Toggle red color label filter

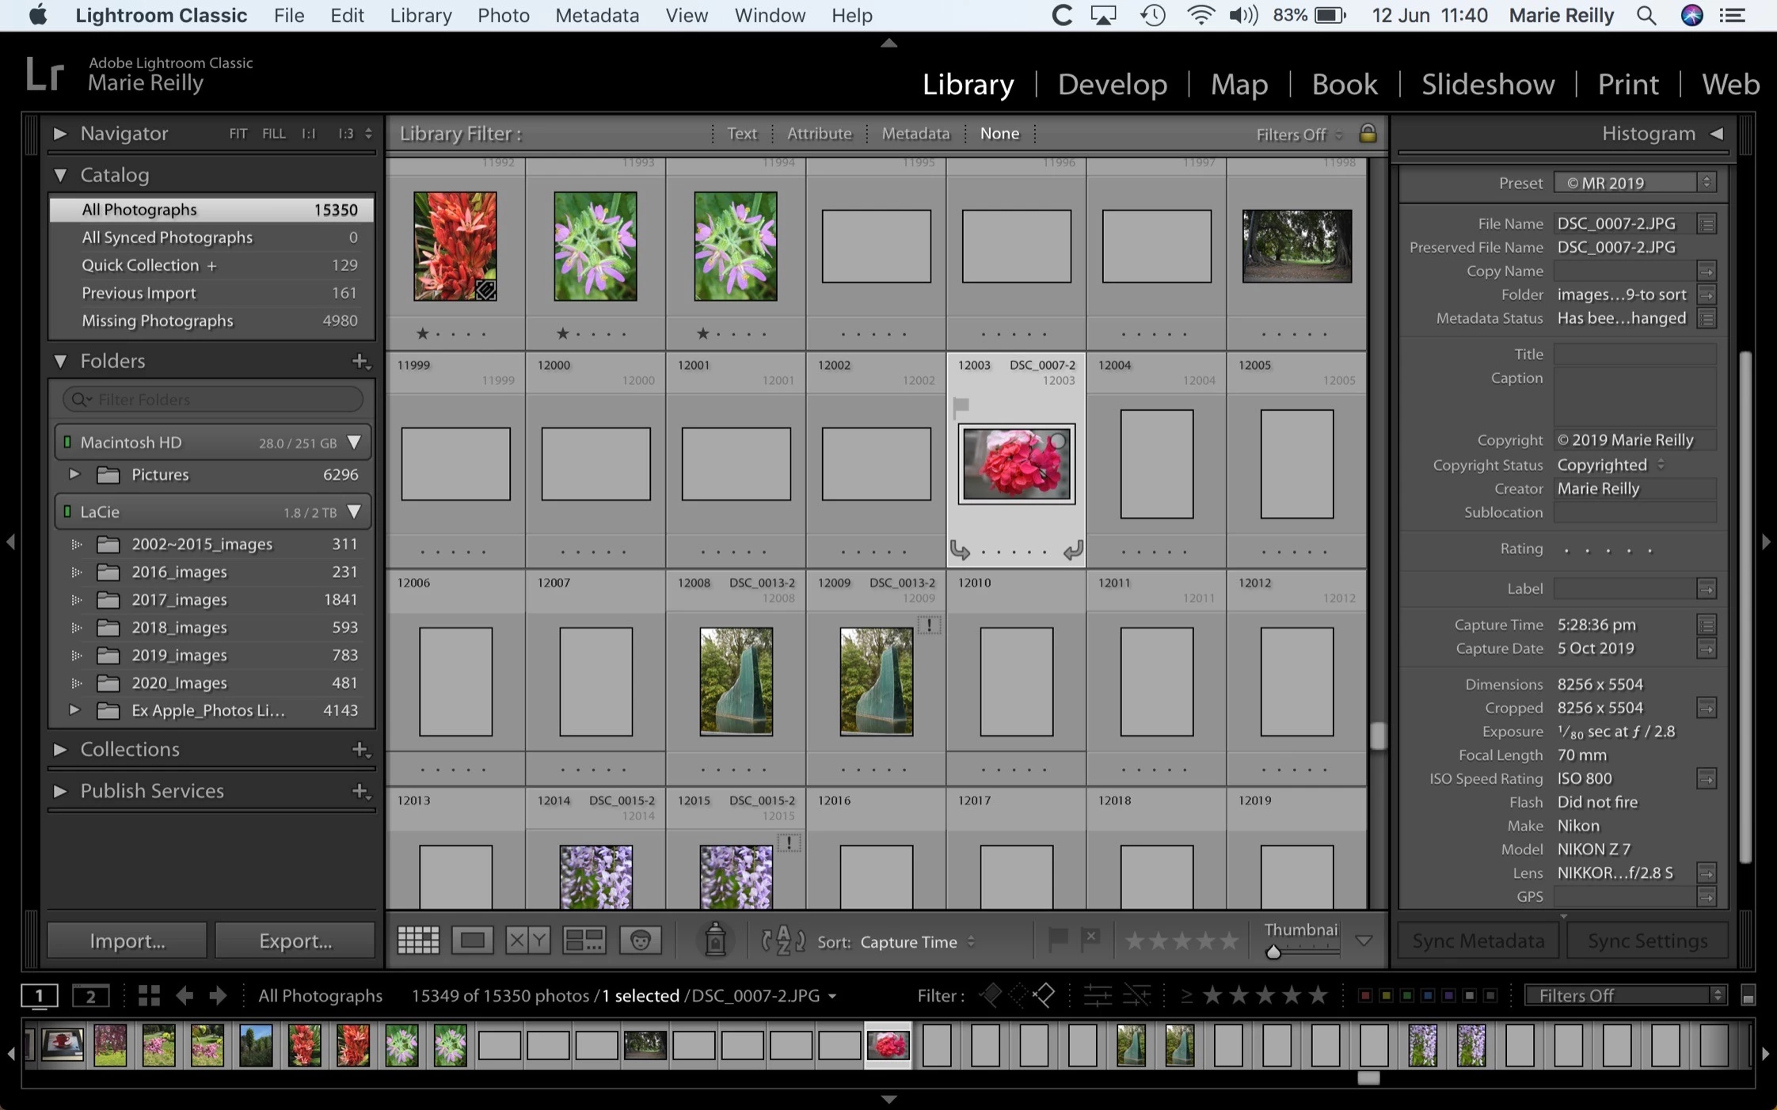1365,995
